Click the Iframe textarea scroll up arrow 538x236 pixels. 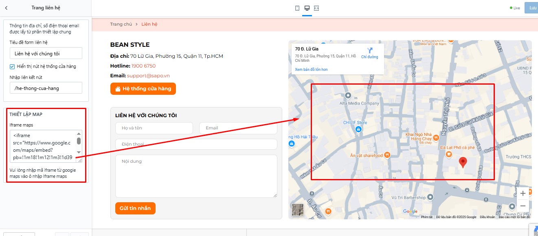click(79, 133)
